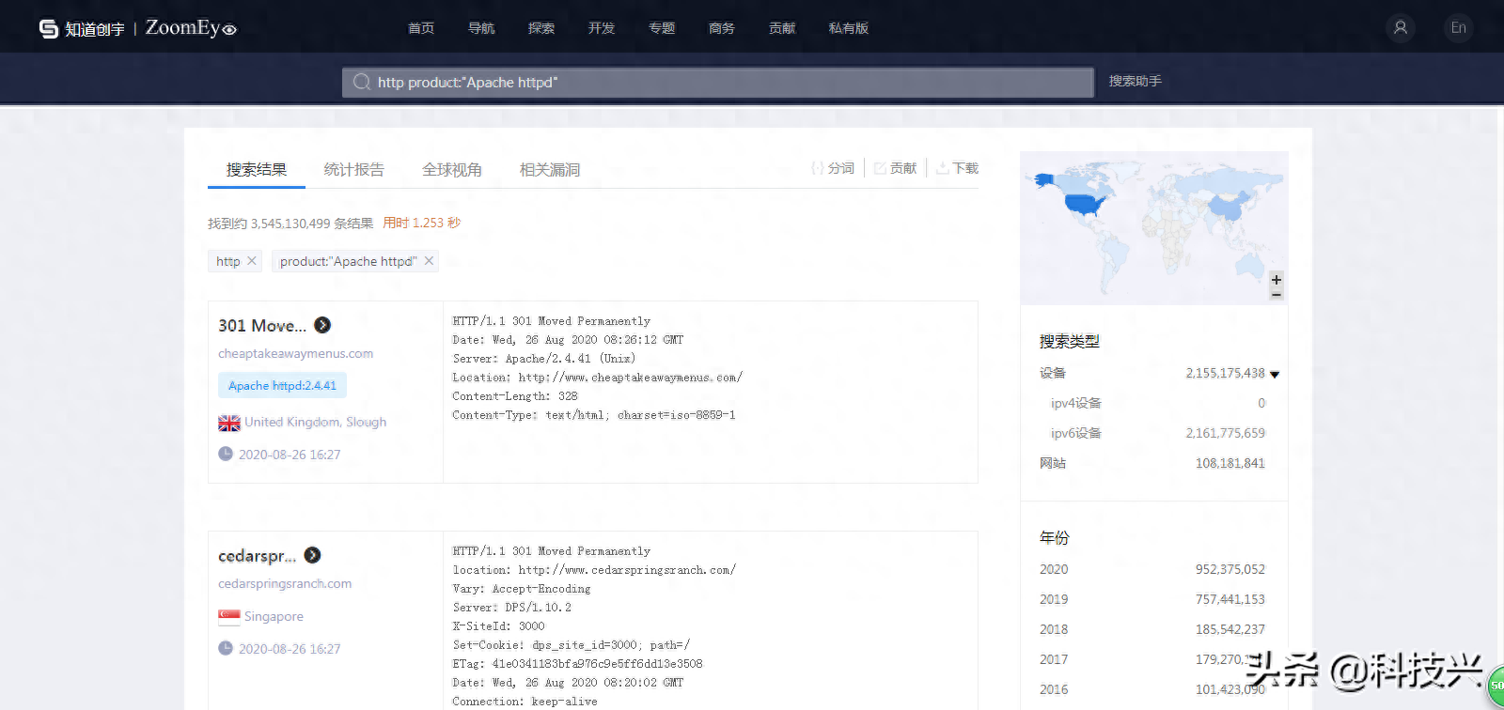The height and width of the screenshot is (710, 1504).
Task: Switch to 搜索结果 tab
Action: 257,170
